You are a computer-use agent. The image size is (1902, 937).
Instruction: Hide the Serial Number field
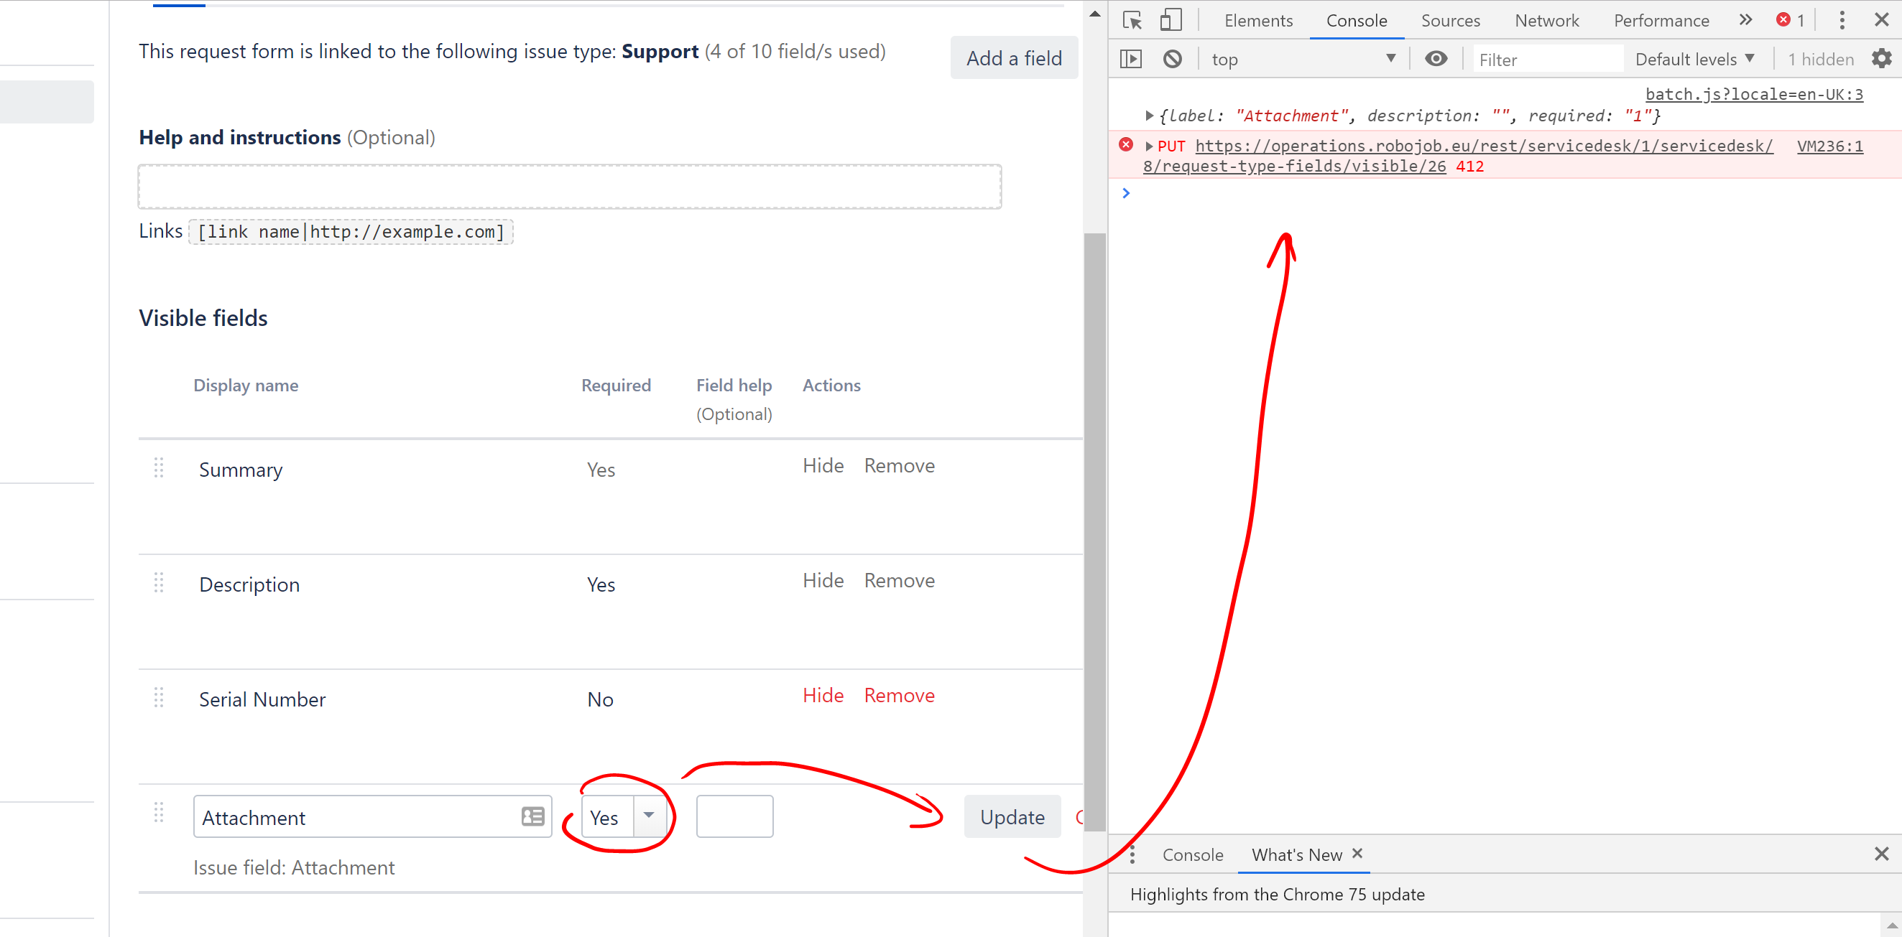point(823,696)
